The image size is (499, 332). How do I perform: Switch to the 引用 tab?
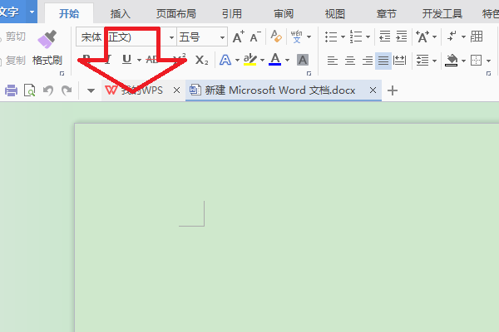(x=232, y=13)
